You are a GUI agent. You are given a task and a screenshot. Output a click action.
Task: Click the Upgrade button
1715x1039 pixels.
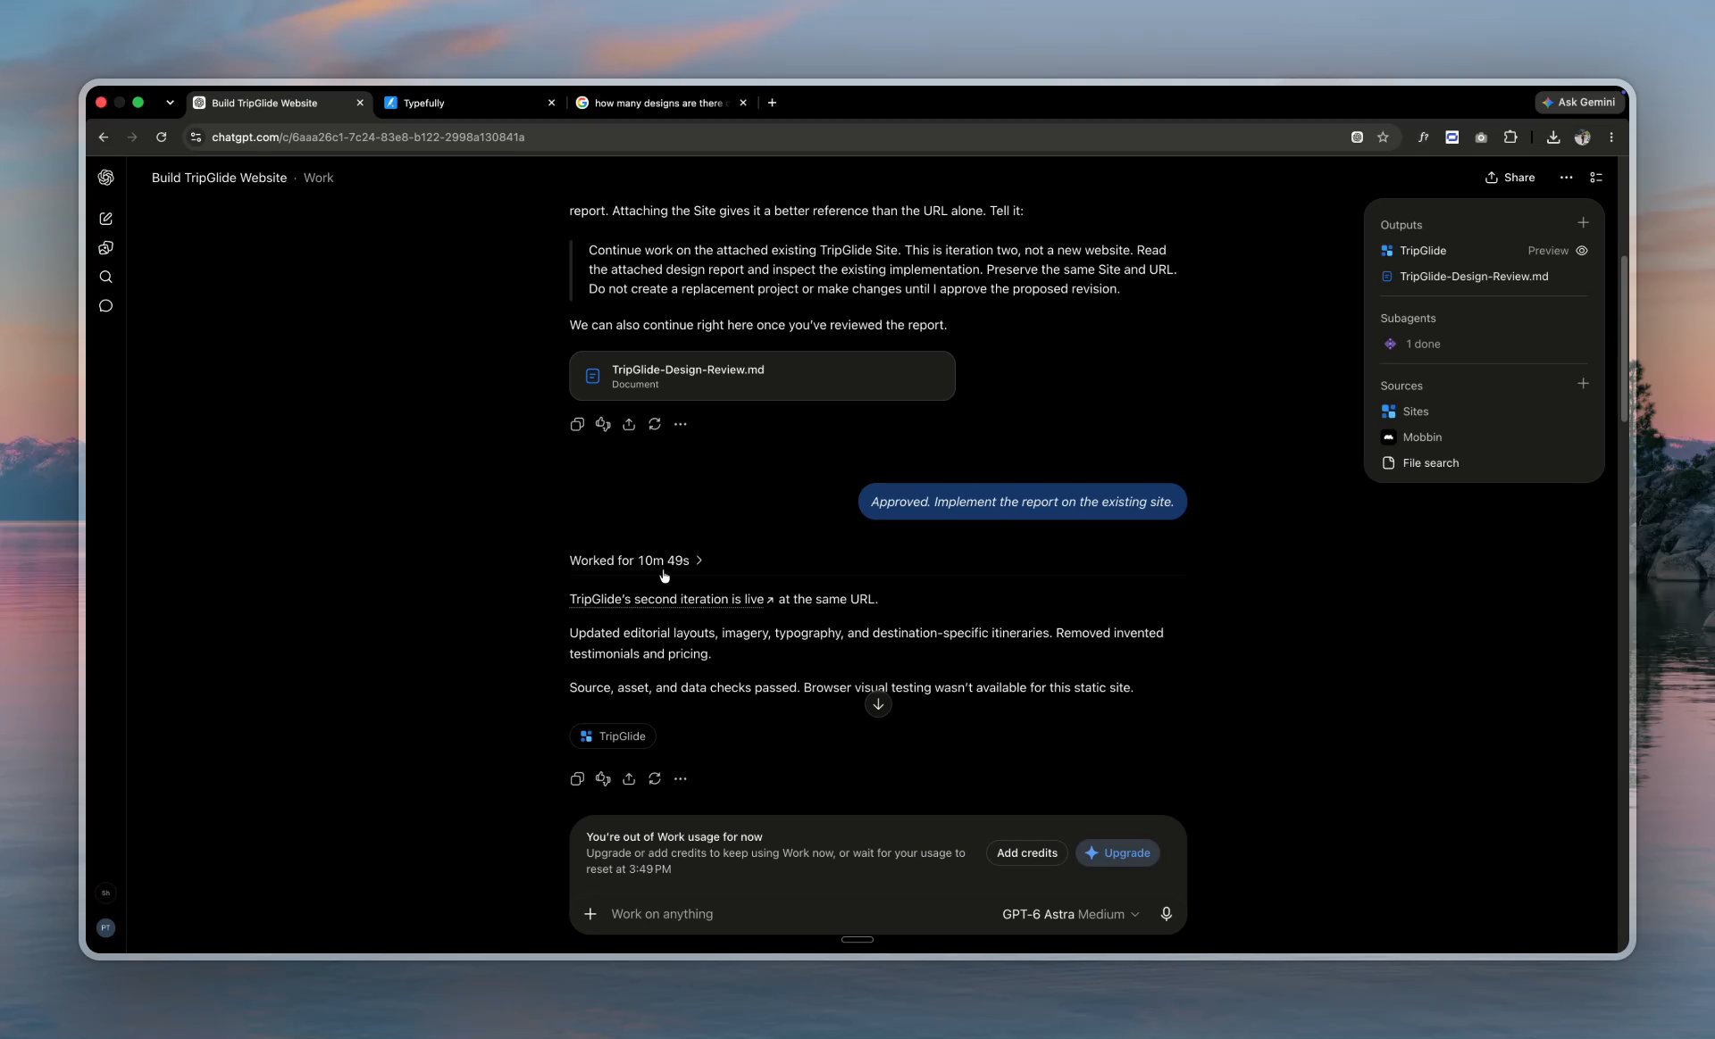pyautogui.click(x=1117, y=853)
